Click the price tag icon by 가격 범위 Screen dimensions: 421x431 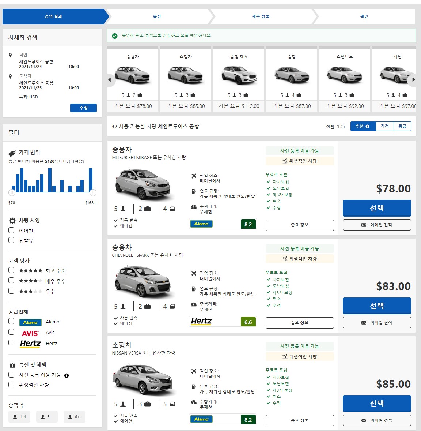[12, 153]
